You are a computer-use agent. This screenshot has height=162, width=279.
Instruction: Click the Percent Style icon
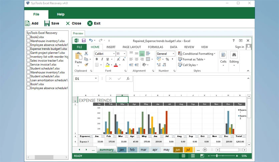[167, 59]
